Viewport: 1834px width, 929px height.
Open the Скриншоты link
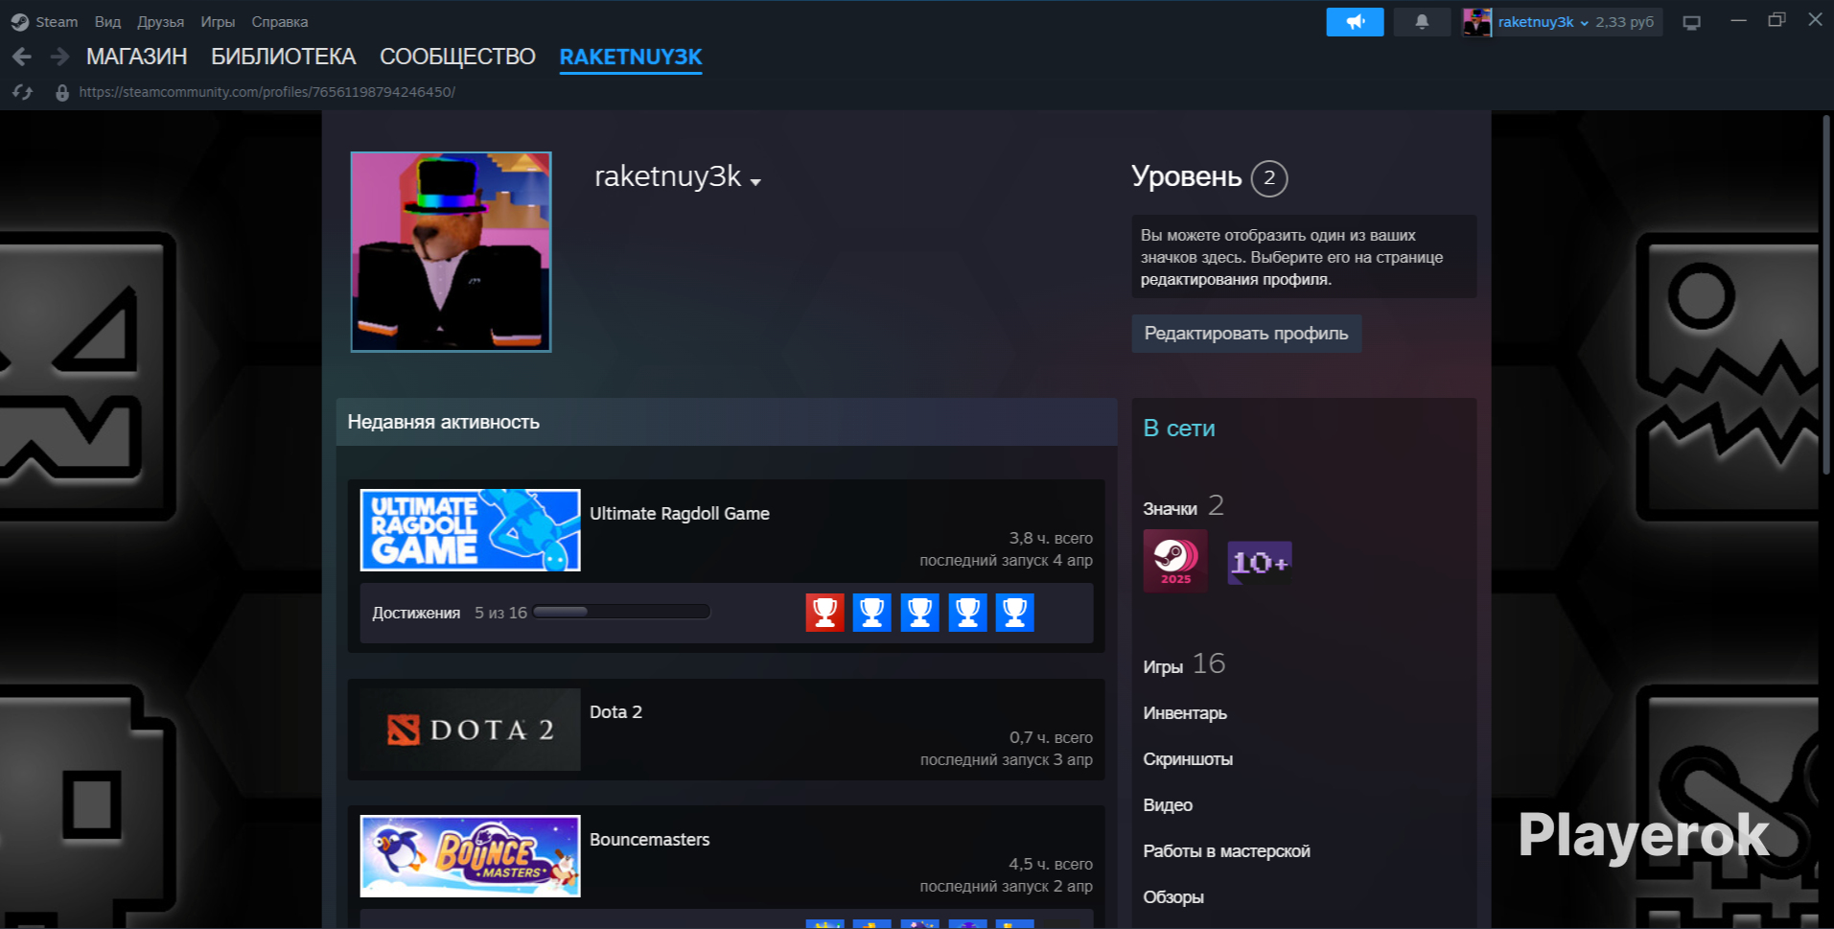coord(1188,759)
